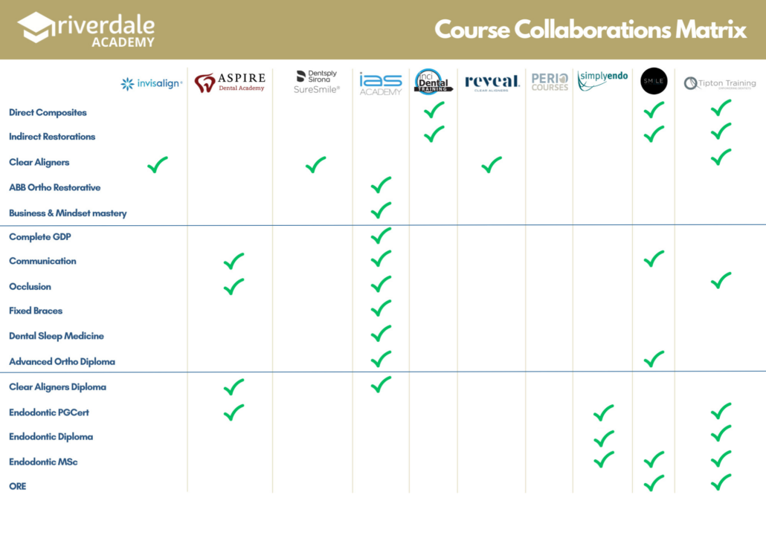766x541 pixels.
Task: Select the Aspire Dental Academy logo
Action: [230, 82]
